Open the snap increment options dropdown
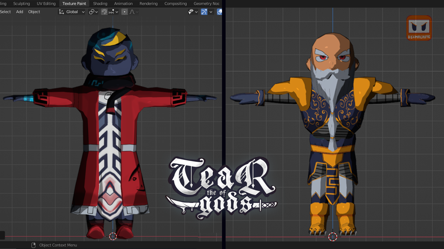The image size is (444, 249). point(113,12)
